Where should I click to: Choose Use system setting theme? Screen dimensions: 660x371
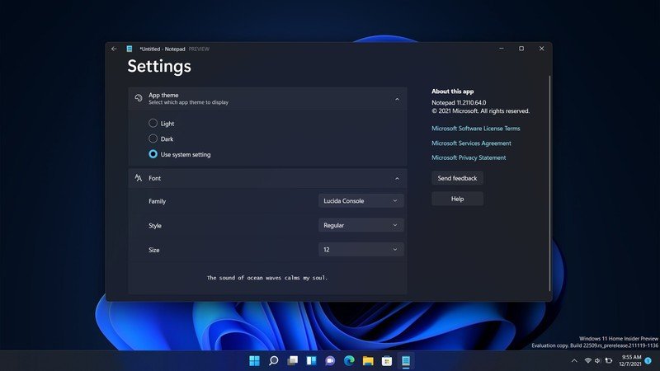coord(153,154)
